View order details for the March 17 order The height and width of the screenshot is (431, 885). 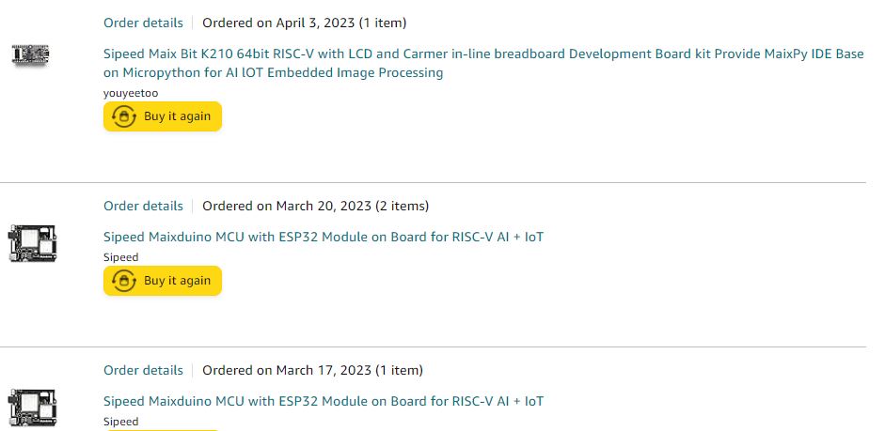click(143, 371)
